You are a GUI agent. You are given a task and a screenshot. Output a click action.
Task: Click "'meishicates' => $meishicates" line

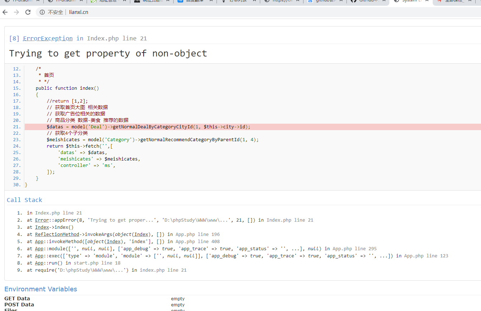click(99, 159)
